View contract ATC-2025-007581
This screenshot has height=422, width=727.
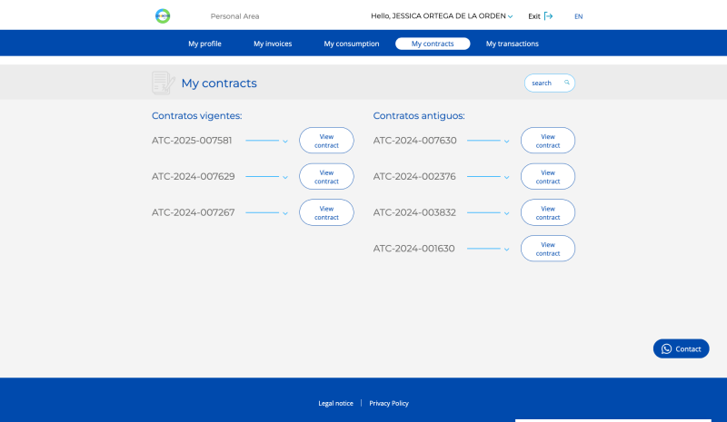[326, 141]
